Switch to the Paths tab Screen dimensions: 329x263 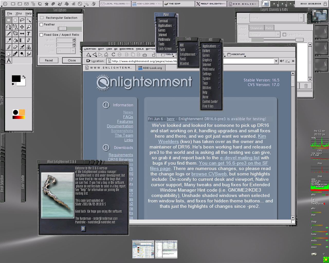coord(269,28)
